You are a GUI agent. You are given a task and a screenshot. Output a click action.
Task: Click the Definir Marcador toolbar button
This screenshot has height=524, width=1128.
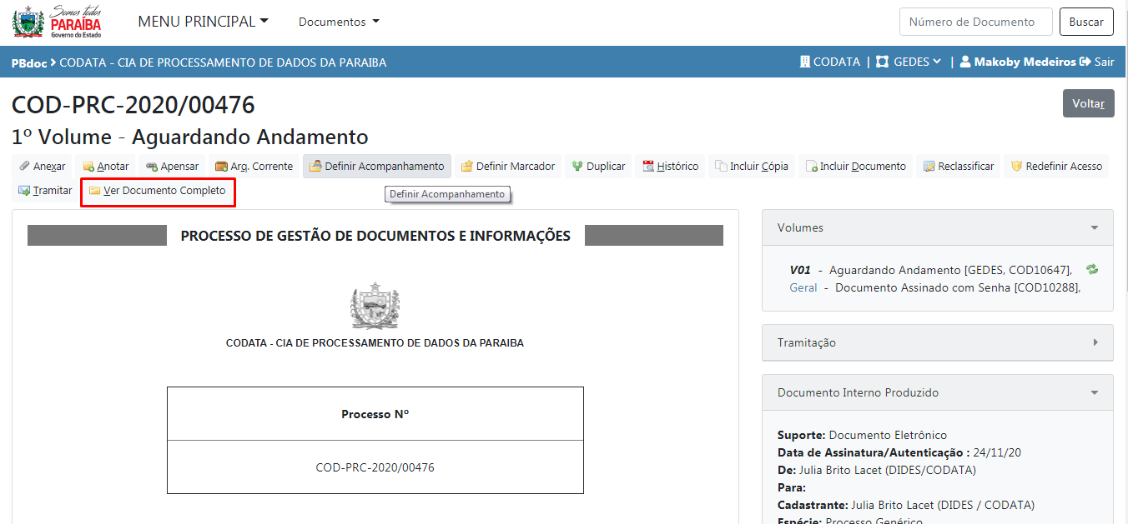pos(508,167)
